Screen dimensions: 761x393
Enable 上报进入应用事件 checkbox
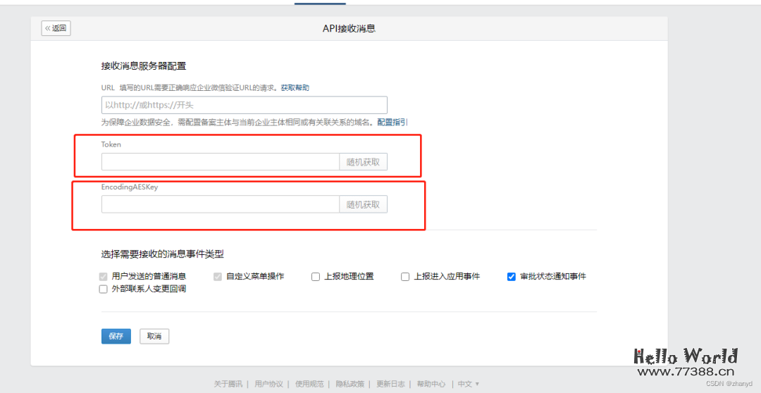point(405,277)
